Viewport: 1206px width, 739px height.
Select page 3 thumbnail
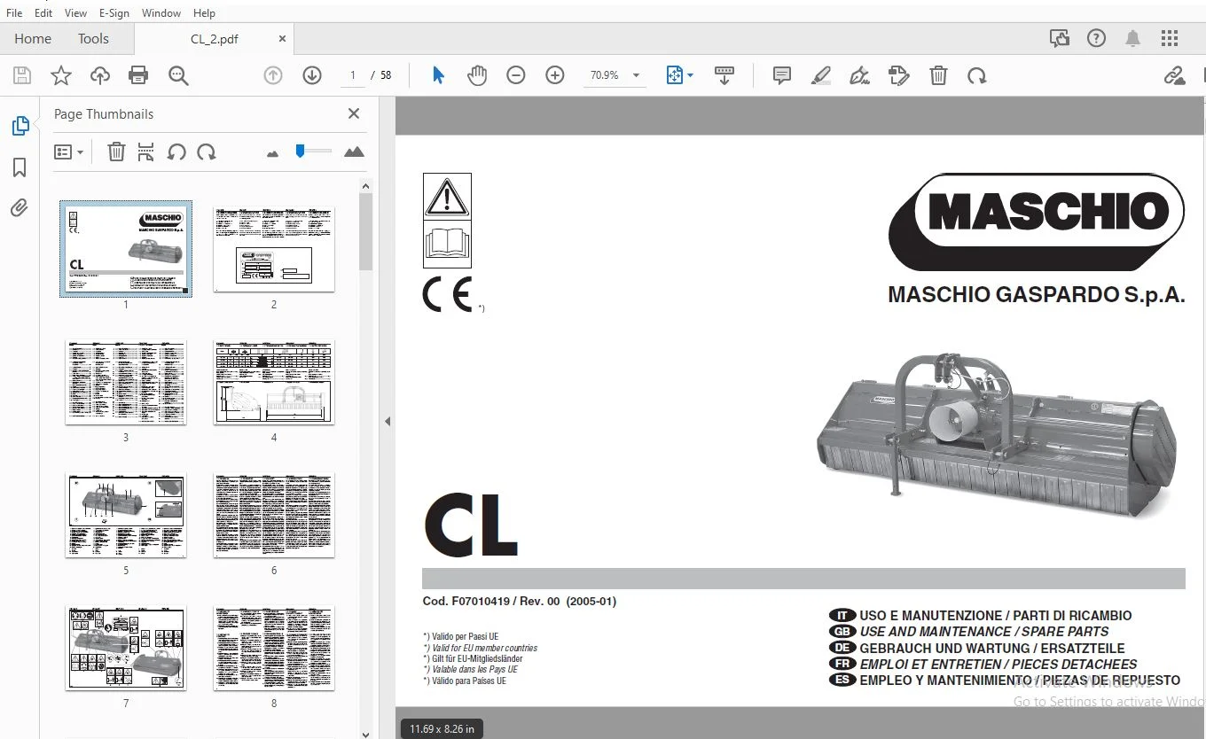[126, 382]
